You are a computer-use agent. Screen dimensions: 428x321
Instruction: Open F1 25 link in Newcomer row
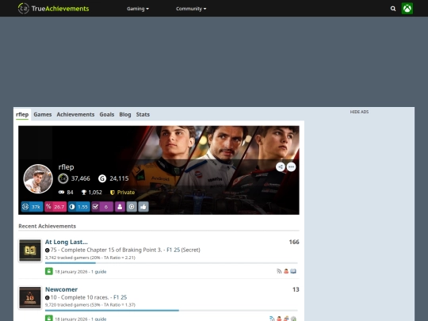click(x=120, y=297)
